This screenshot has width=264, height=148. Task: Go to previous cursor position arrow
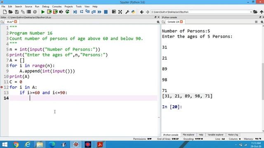point(141,12)
